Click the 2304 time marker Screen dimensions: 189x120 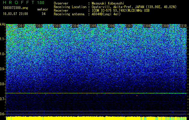pyautogui.click(x=75, y=26)
